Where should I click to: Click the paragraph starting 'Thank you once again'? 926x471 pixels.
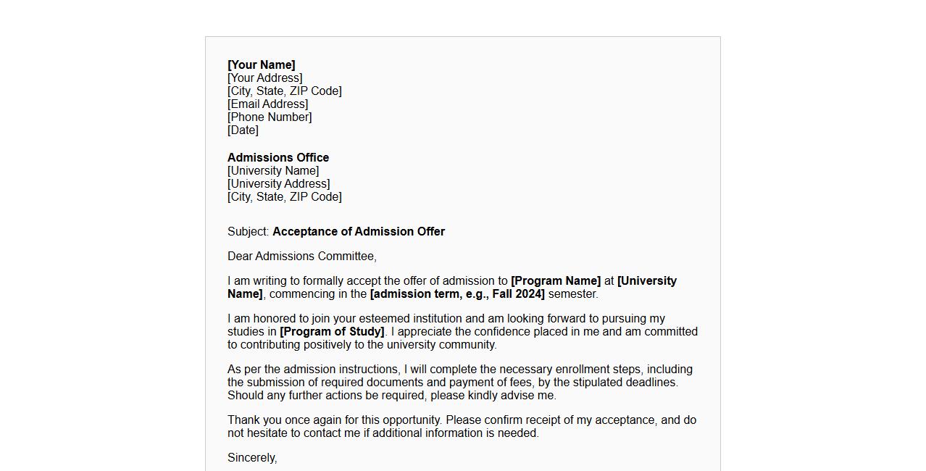click(461, 427)
